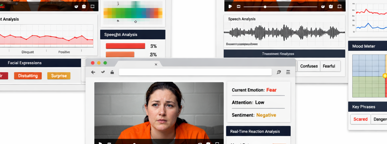
Task: Click the yellow dot on Mood Meter grid
Action: (x=385, y=76)
